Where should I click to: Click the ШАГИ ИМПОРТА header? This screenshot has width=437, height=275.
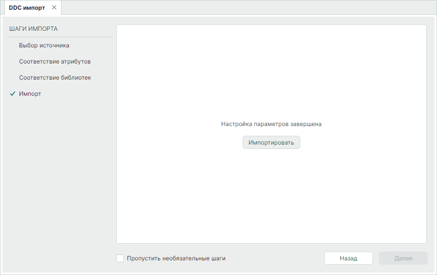click(33, 29)
